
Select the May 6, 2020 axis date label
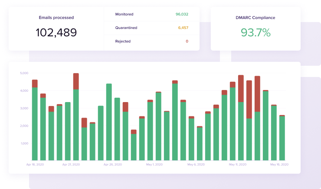(196, 165)
